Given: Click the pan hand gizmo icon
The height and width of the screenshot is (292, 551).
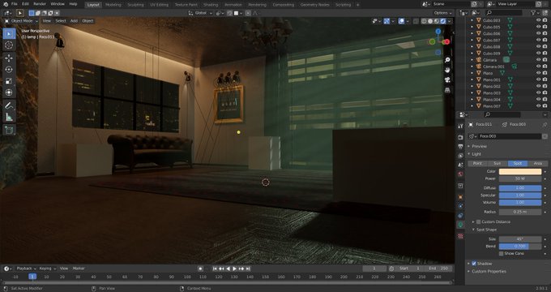Looking at the screenshot, I should click(447, 70).
